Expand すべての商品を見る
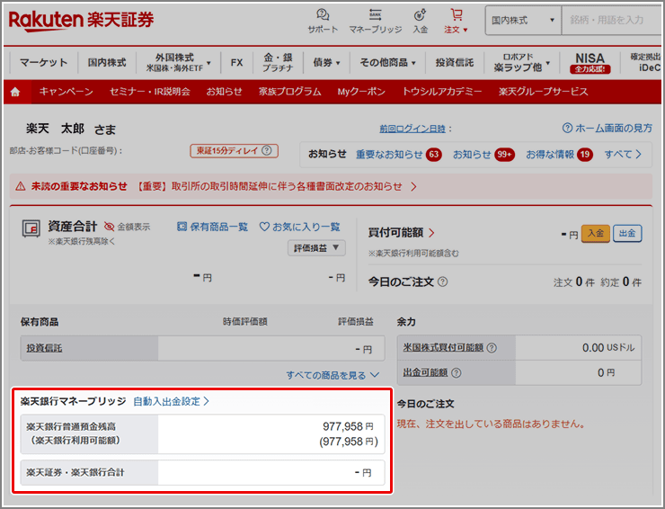Screen dimensions: 665x509 click(x=332, y=374)
